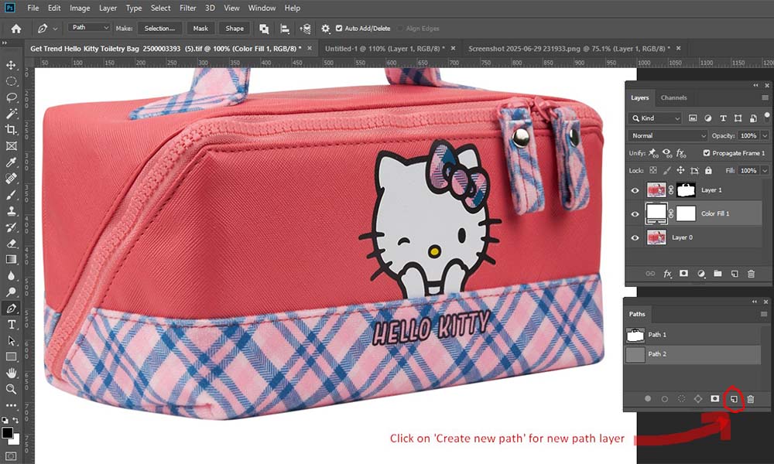Hide Layer 0 visibility eye

pyautogui.click(x=635, y=237)
